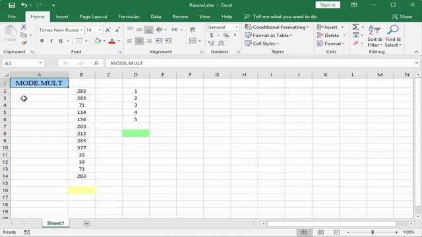Click the Wrap Text icon
This screenshot has height=237, width=422.
pos(193,30)
